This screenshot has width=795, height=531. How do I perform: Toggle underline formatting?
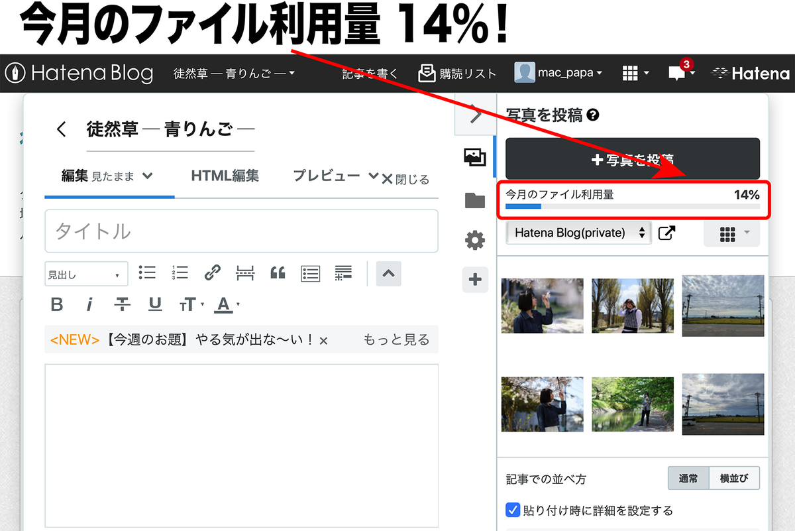click(155, 305)
